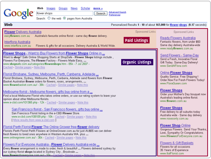211x159 pixels.
Task: Open 'More results from www.e-cbd.com'
Action: (x=34, y=120)
